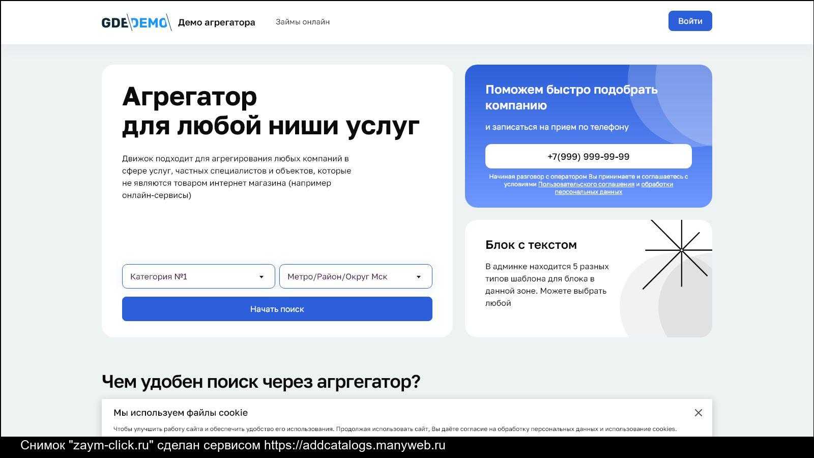The width and height of the screenshot is (814, 458).
Task: Click the Демо агрегатора site title
Action: [x=217, y=22]
